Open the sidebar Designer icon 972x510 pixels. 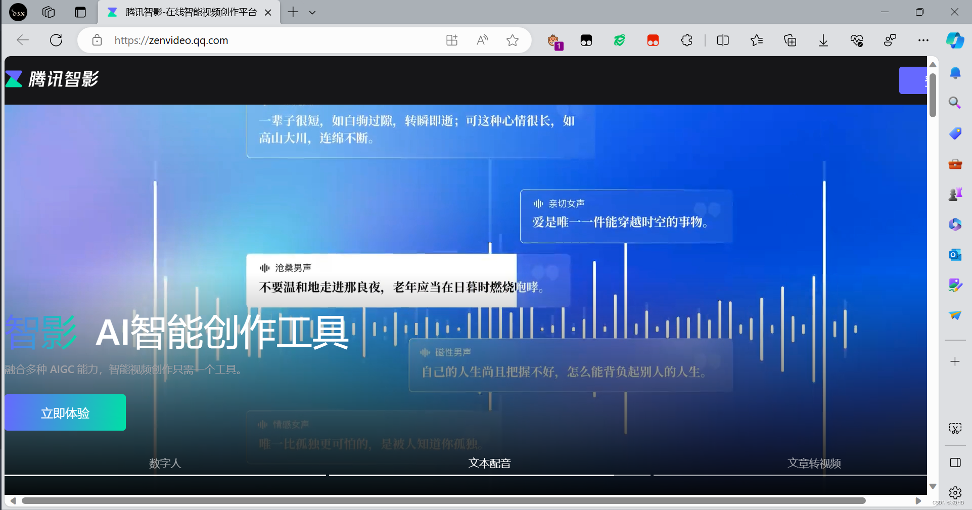tap(955, 285)
